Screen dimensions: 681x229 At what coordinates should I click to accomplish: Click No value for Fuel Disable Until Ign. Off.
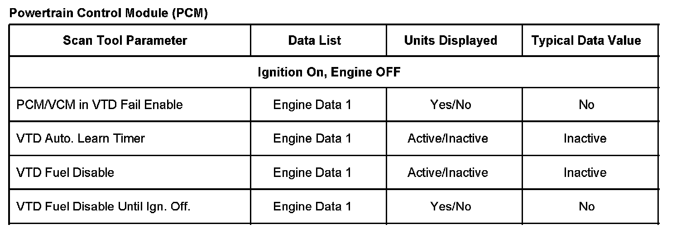(586, 206)
